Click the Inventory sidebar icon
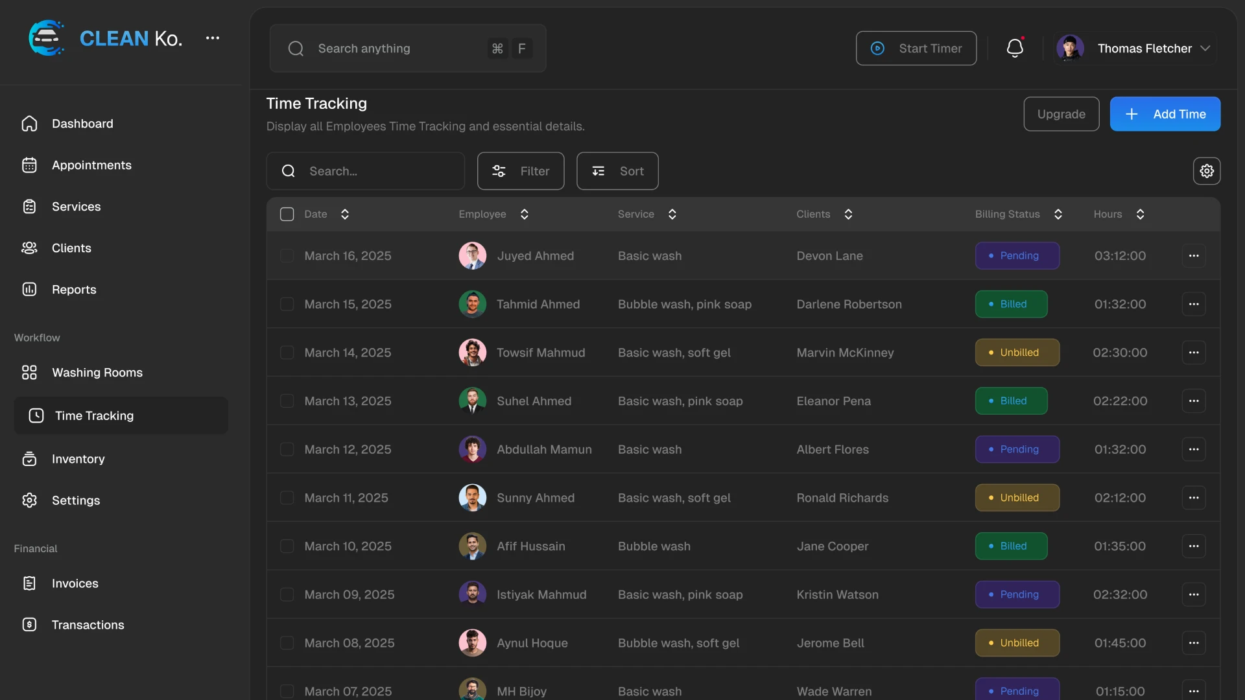Image resolution: width=1245 pixels, height=700 pixels. (x=29, y=459)
